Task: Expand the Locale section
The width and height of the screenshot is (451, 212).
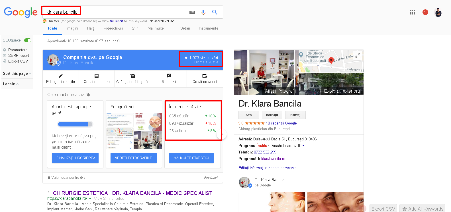Action: tap(11, 84)
